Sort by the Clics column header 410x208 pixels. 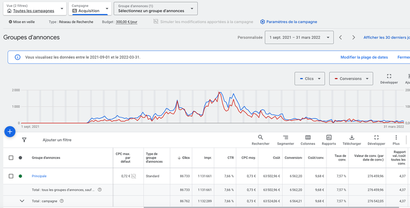pos(183,157)
